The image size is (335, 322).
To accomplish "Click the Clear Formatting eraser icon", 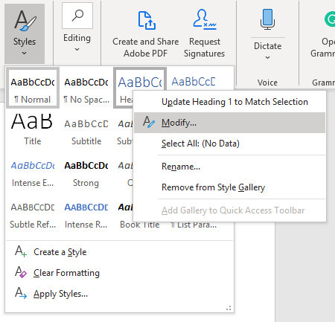I will click(x=21, y=272).
